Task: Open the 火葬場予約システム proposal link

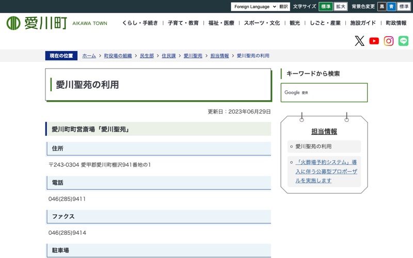Action: pyautogui.click(x=326, y=171)
